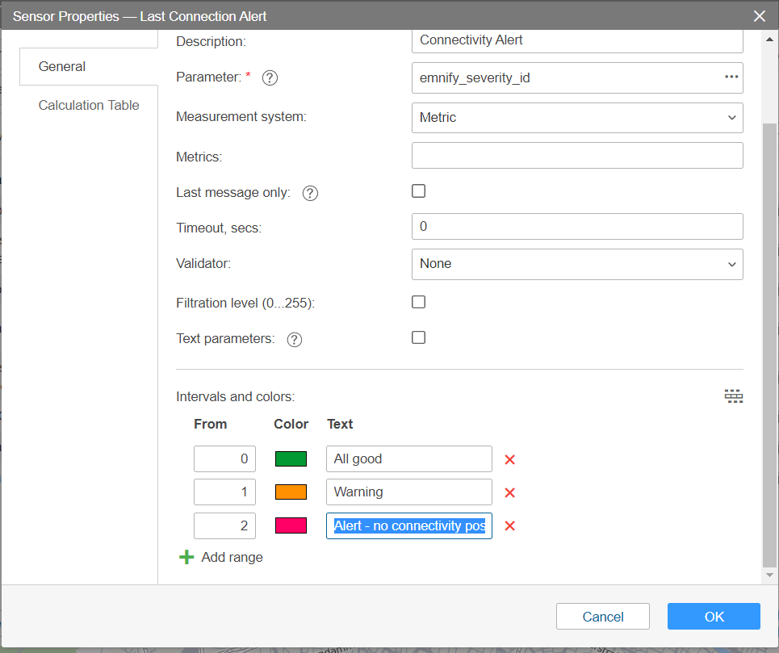Click the help icon next to Text parameters
Screen dimensions: 779x653
[295, 340]
